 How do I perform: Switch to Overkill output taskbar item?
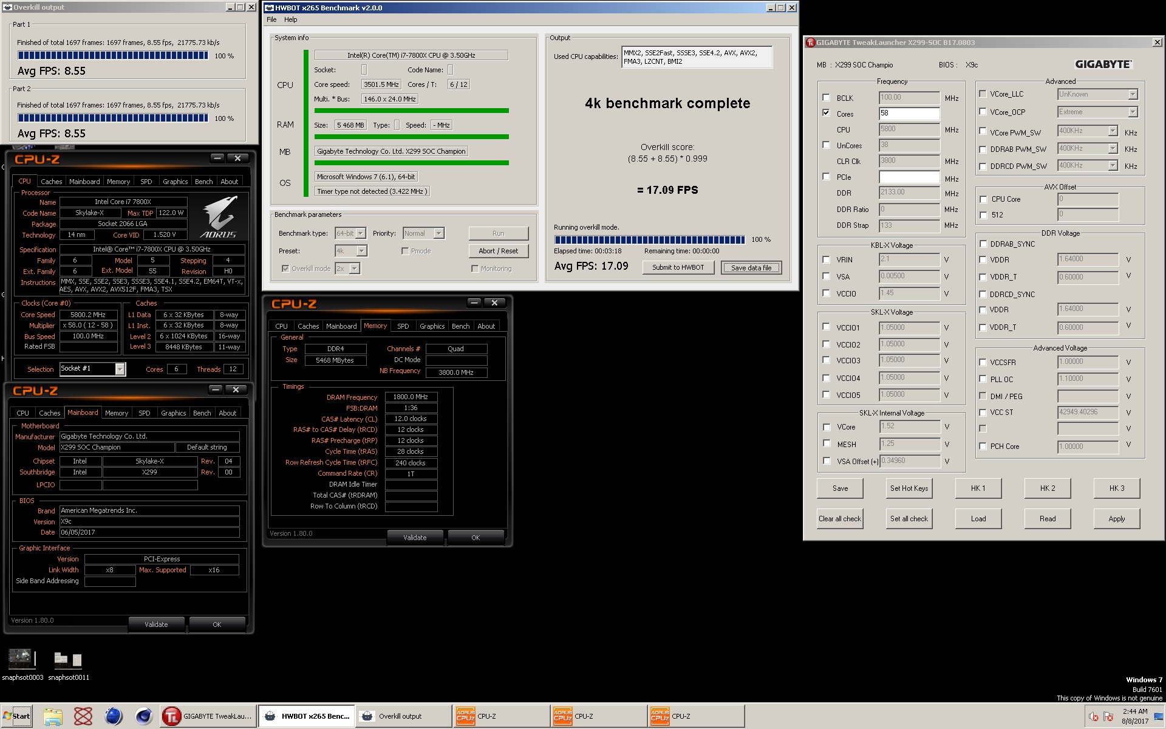404,716
